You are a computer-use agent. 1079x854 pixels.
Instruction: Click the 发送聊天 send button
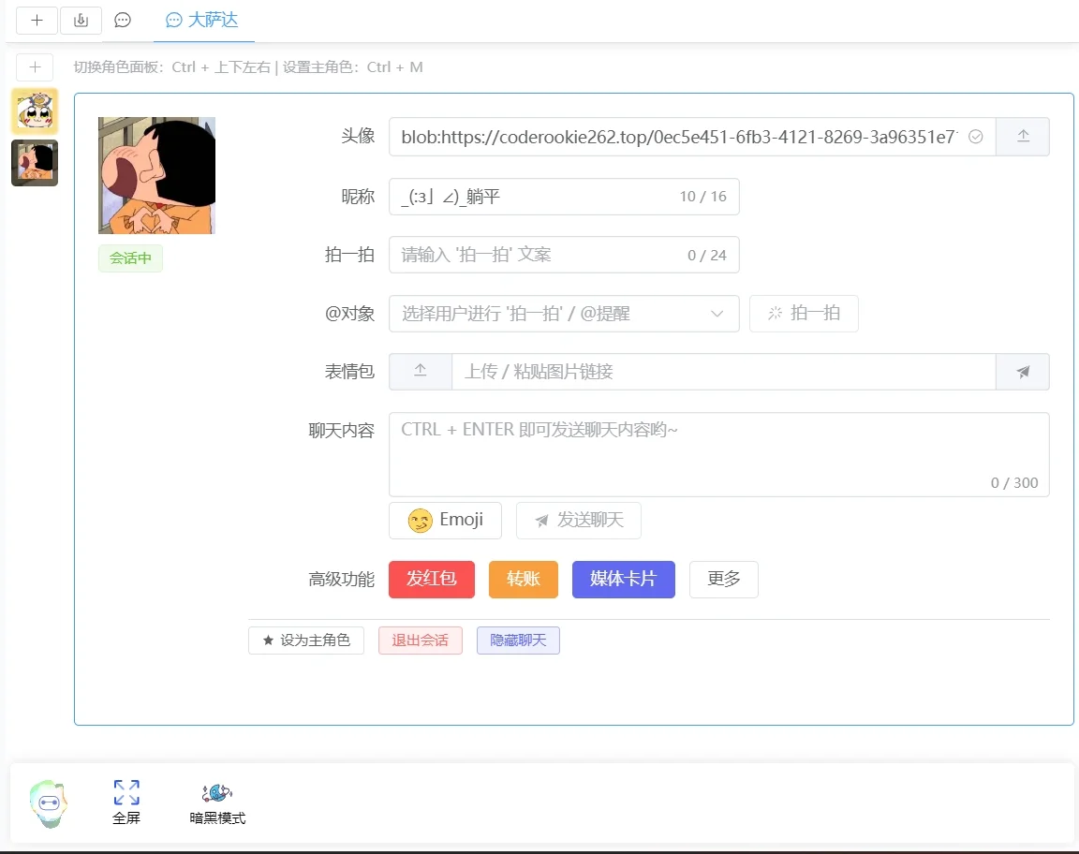[x=578, y=520]
